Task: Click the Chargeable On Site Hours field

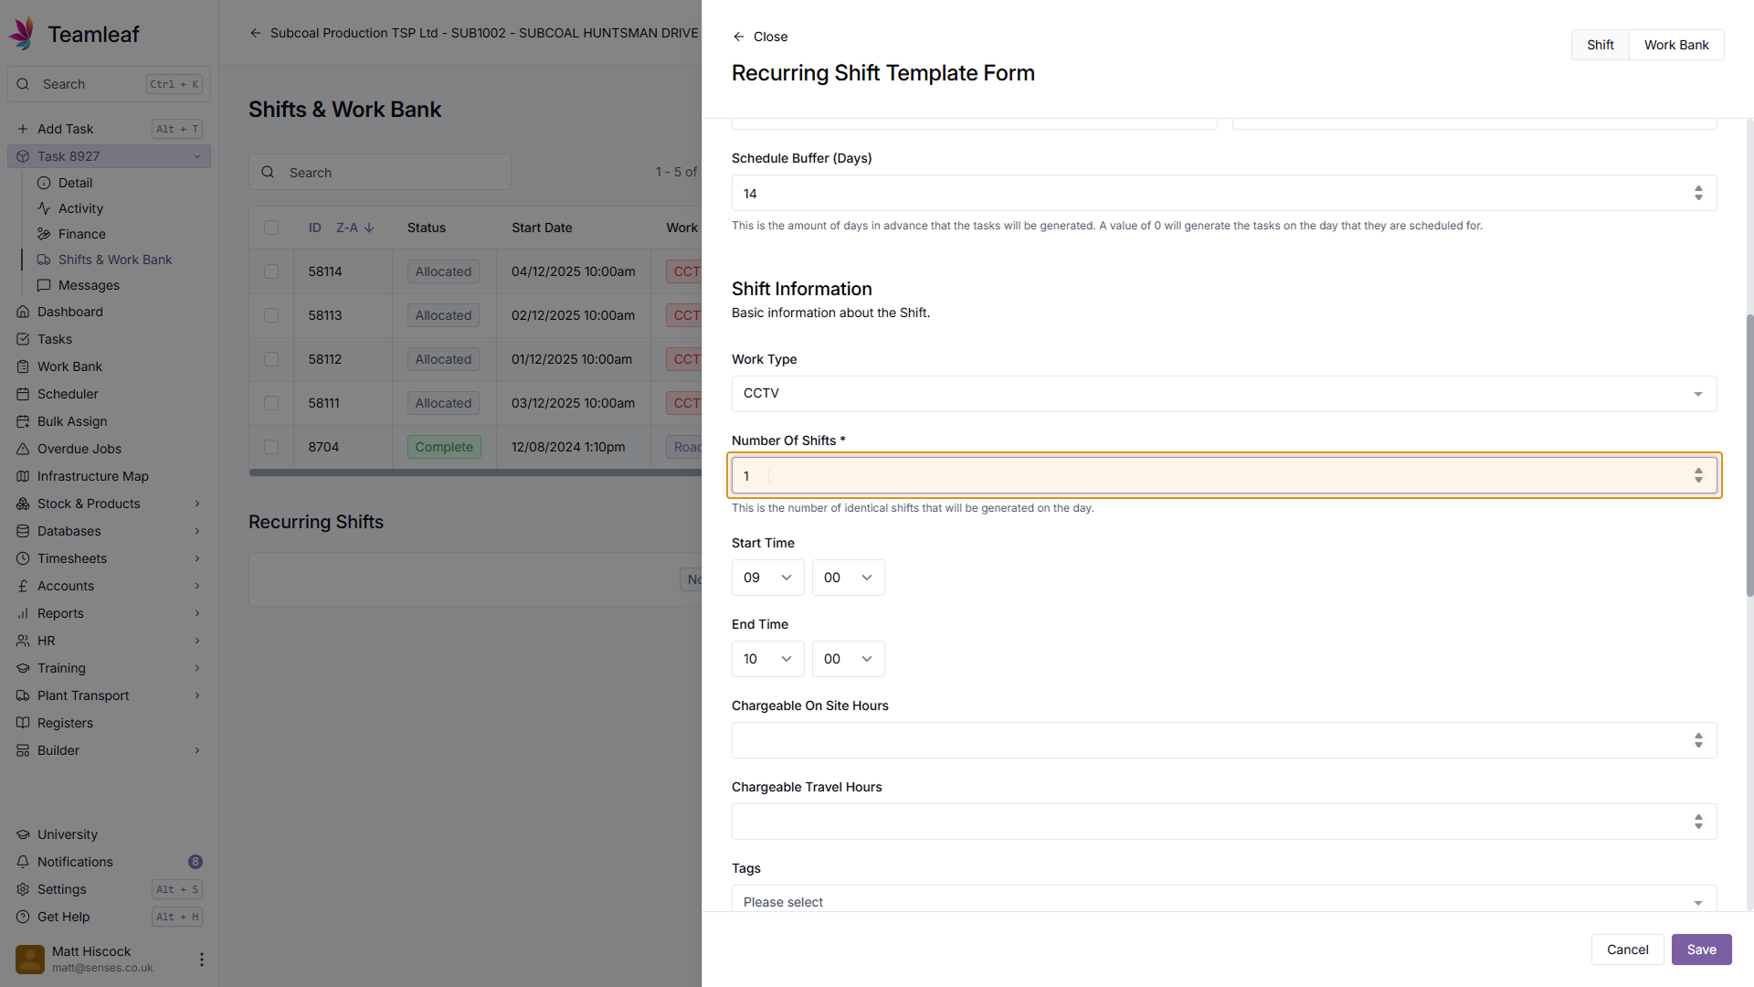Action: click(x=1210, y=740)
